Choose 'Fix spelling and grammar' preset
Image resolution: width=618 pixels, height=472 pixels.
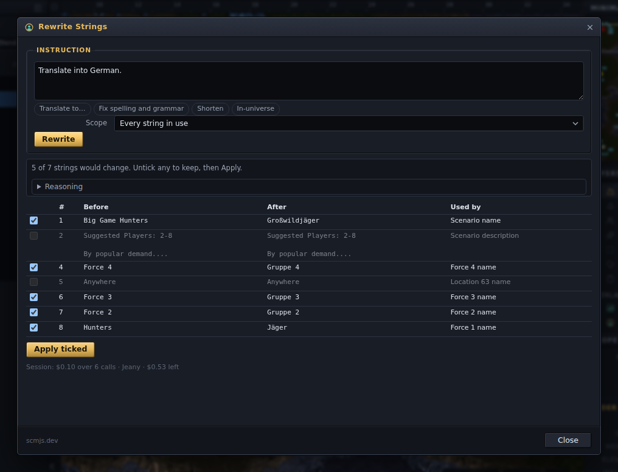pos(141,109)
